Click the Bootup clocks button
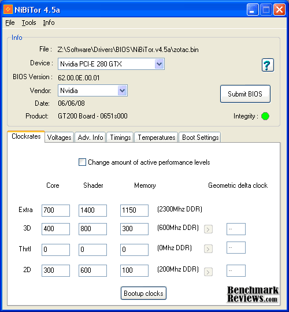 pyautogui.click(x=143, y=294)
